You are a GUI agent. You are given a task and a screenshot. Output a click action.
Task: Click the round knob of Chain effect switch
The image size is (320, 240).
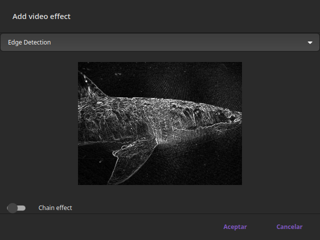12,207
